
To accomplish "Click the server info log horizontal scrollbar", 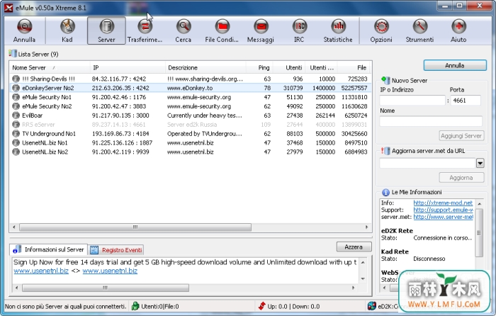I will tap(106, 288).
